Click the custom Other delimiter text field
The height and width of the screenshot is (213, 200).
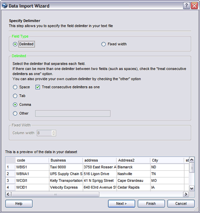(x=73, y=113)
